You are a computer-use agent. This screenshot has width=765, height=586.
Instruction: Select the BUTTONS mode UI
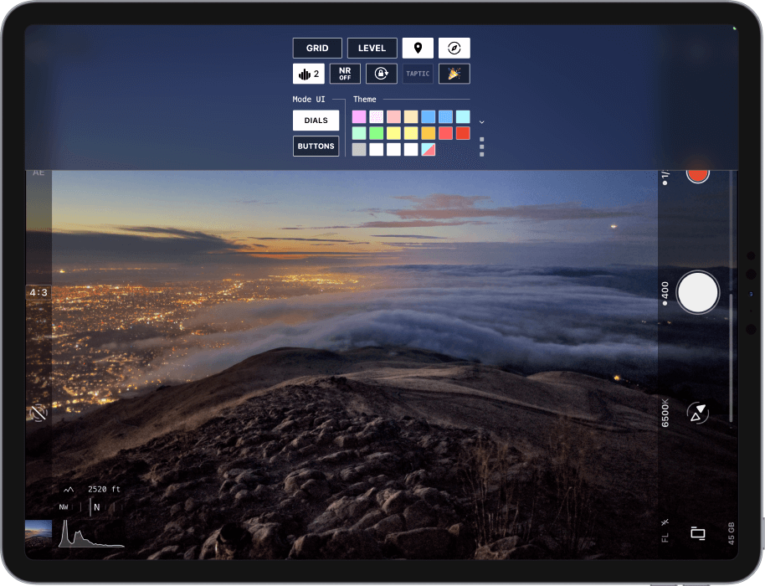(x=316, y=146)
